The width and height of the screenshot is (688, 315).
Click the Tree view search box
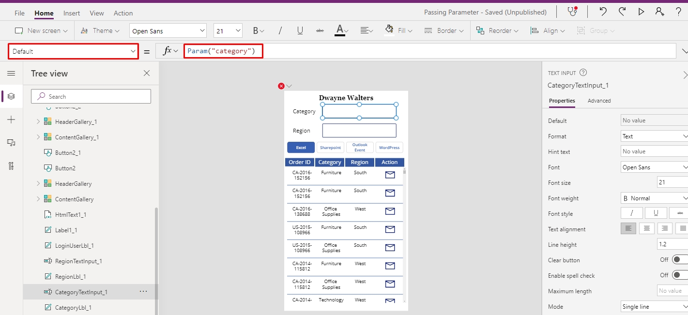coord(91,96)
